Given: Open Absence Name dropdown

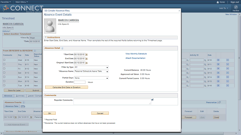Looking at the screenshot, I should click(x=91, y=71).
